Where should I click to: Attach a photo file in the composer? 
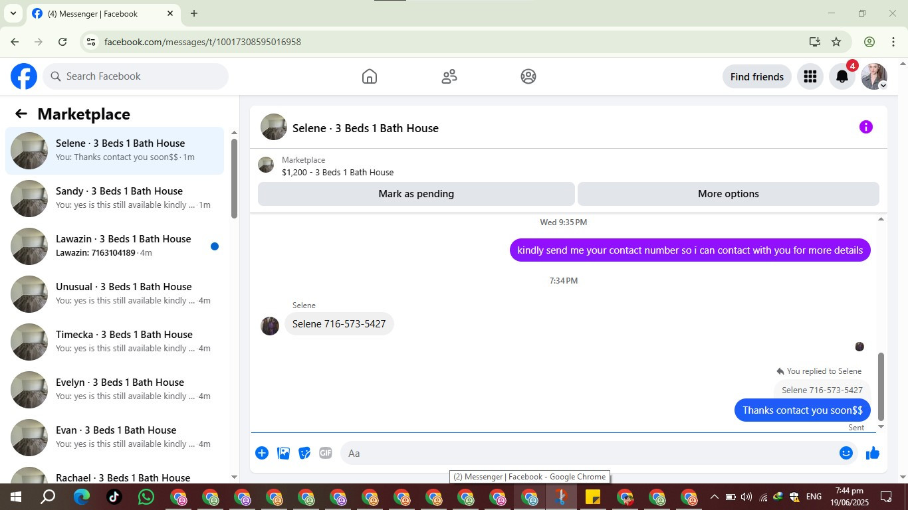click(283, 453)
